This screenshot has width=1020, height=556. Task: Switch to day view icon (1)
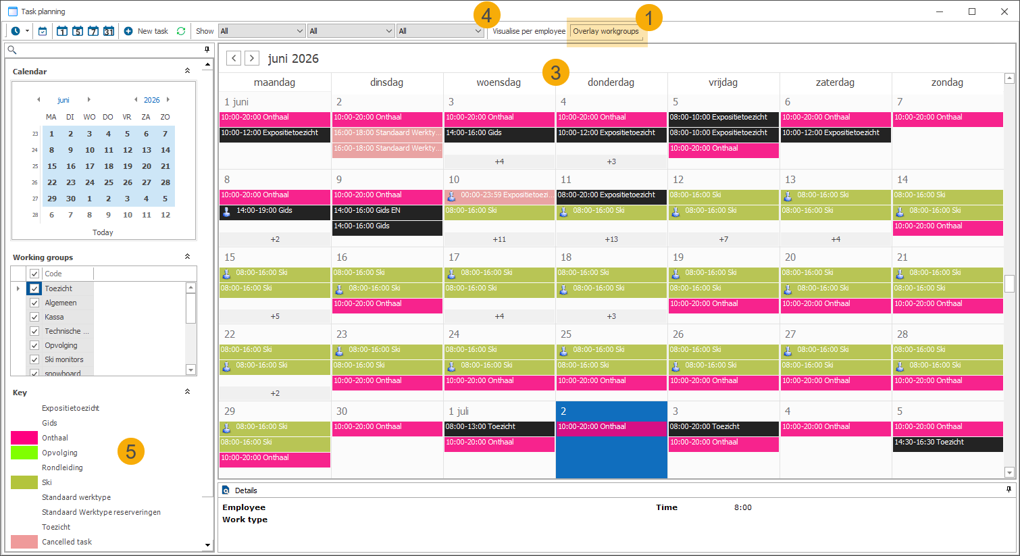click(62, 31)
